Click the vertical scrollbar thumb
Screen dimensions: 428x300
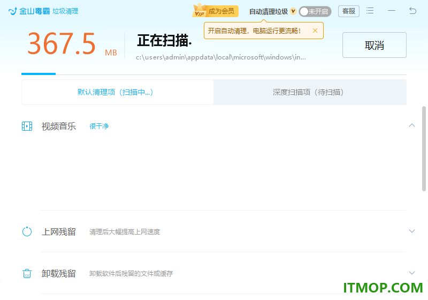(x=424, y=149)
